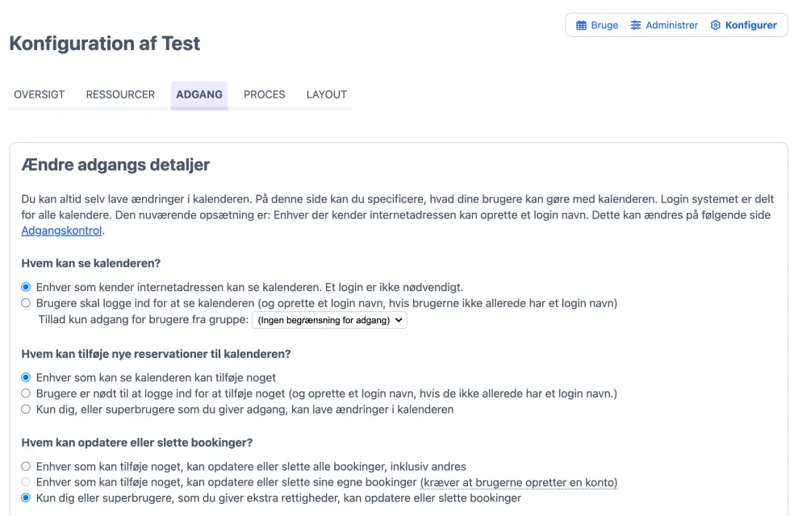Follow the Adgangskontrol link
Image resolution: width=794 pixels, height=516 pixels.
click(x=61, y=231)
